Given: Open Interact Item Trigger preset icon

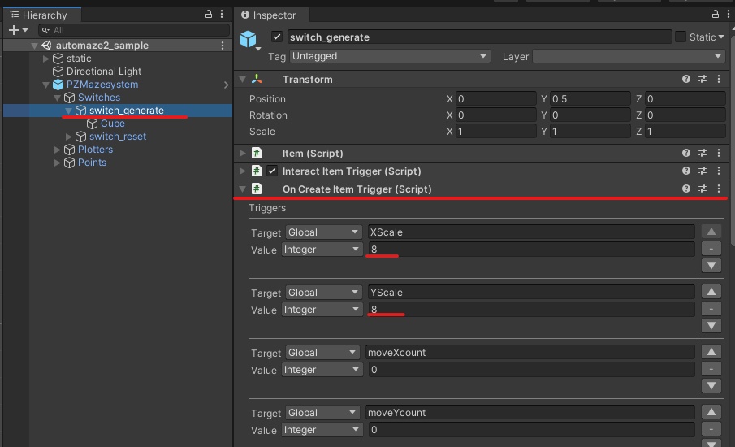Looking at the screenshot, I should pyautogui.click(x=703, y=171).
